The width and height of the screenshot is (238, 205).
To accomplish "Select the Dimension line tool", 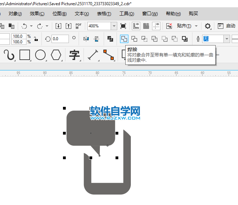I will point(93,55).
